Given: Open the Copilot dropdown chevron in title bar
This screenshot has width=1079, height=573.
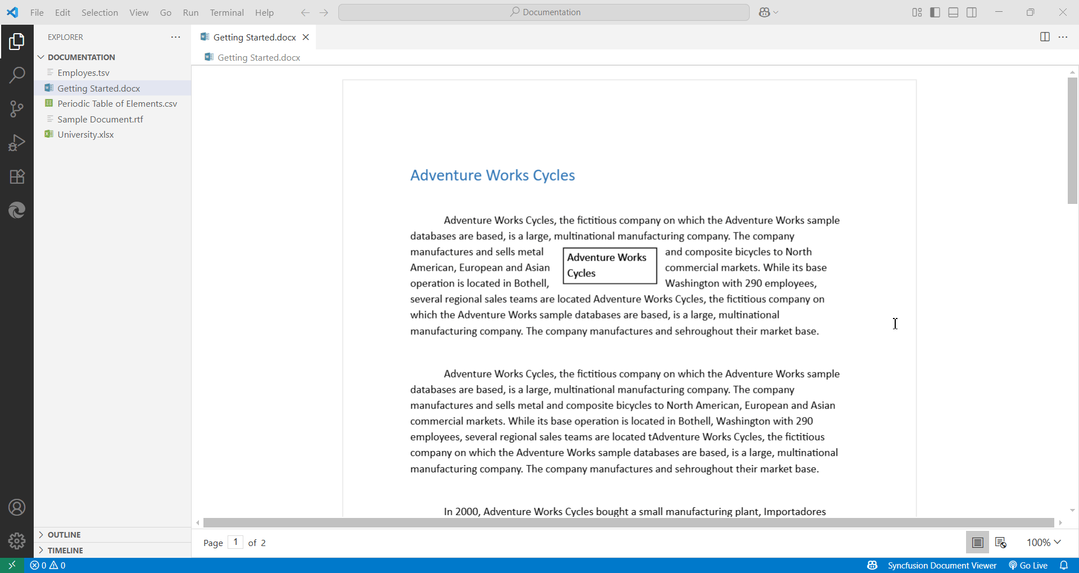Looking at the screenshot, I should (x=776, y=12).
